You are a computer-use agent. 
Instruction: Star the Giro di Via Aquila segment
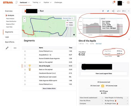pyautogui.click(x=25, y=66)
